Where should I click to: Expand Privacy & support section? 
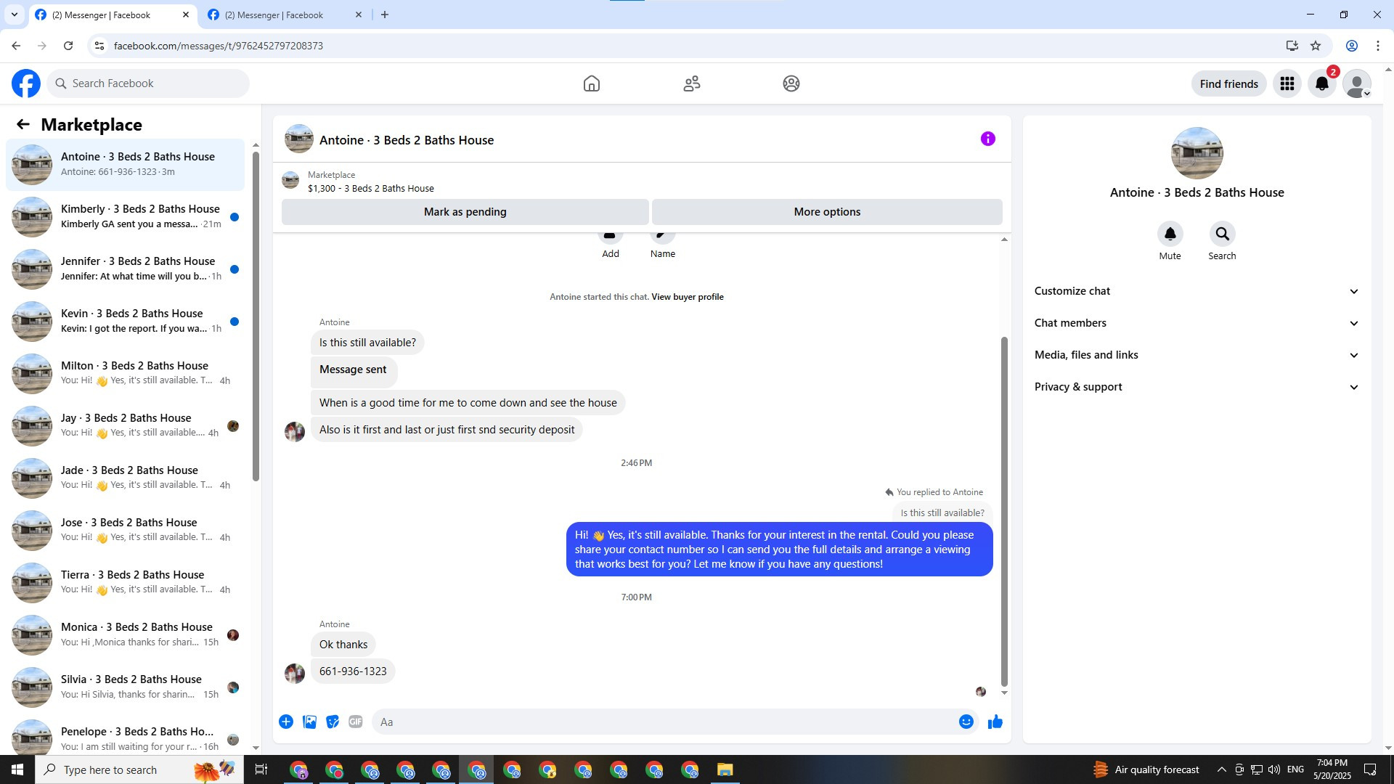click(1196, 387)
